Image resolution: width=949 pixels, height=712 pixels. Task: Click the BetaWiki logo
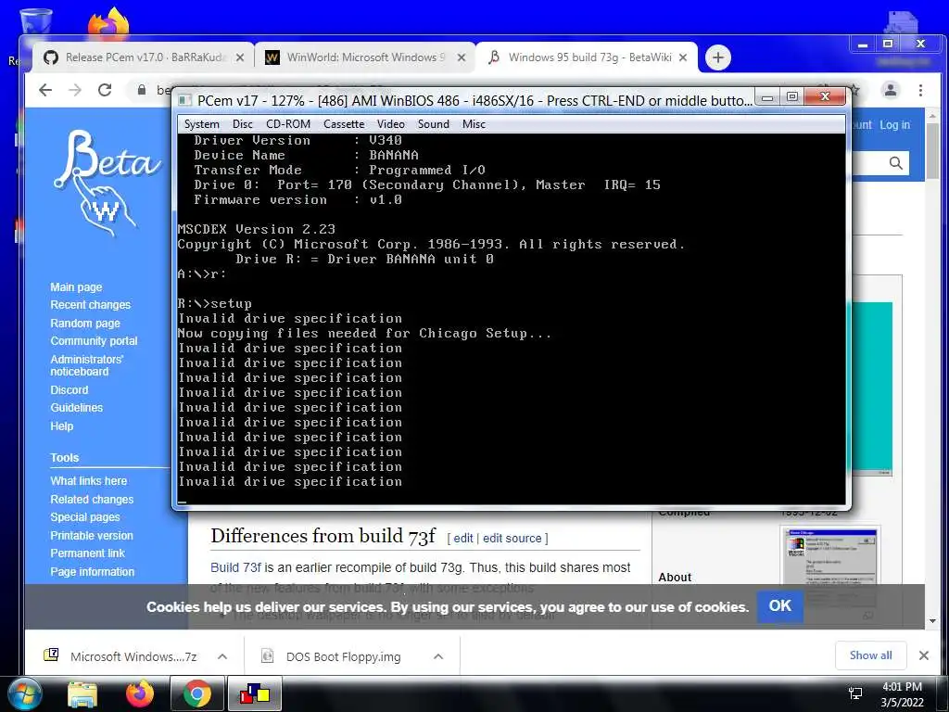pyautogui.click(x=107, y=182)
